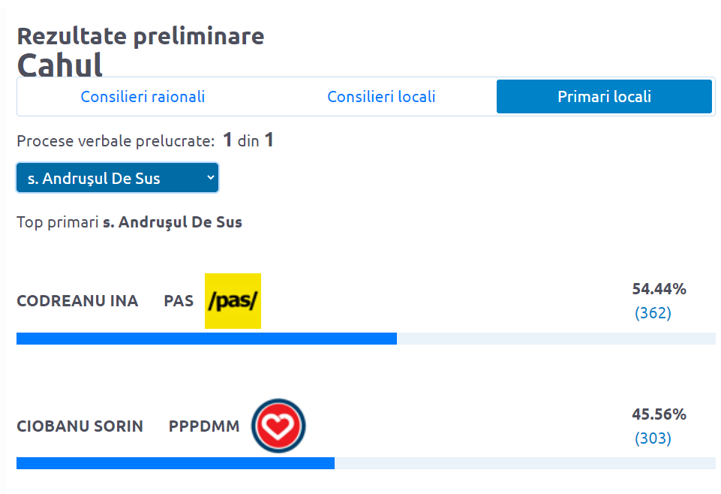Click the PAS party abbreviation text
The height and width of the screenshot is (494, 721).
(179, 301)
